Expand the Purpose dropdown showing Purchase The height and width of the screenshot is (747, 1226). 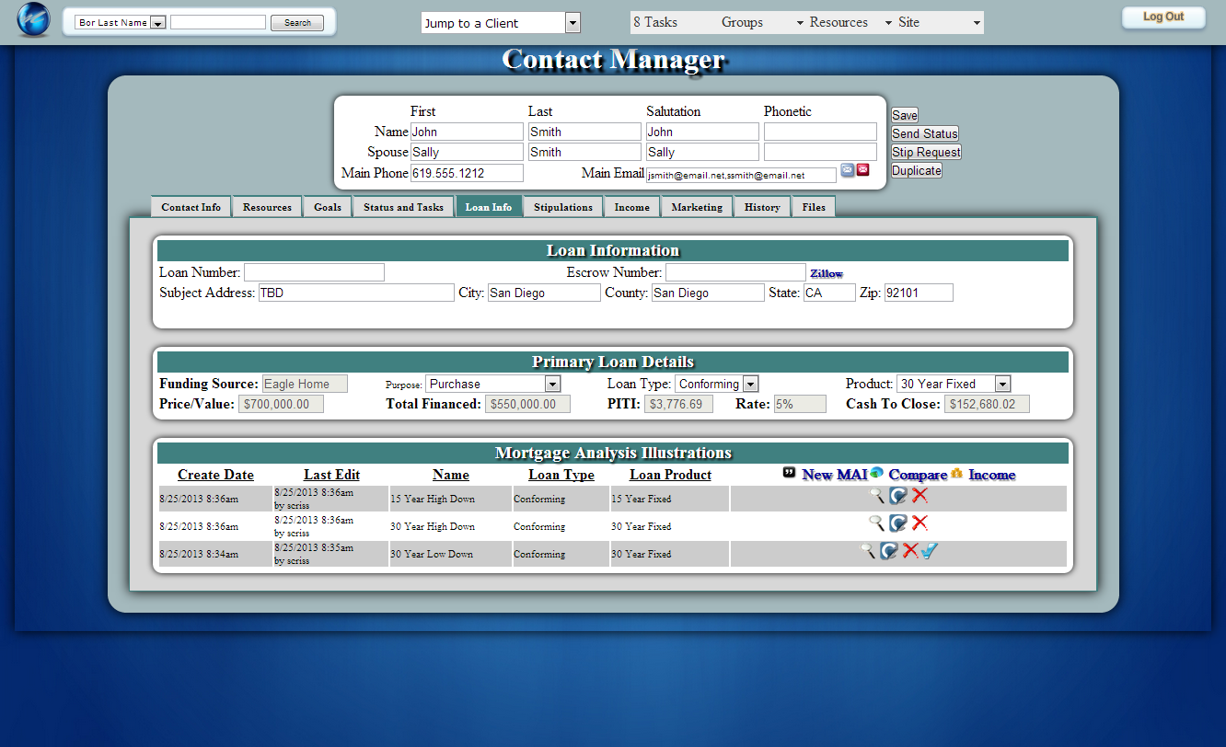coord(552,385)
